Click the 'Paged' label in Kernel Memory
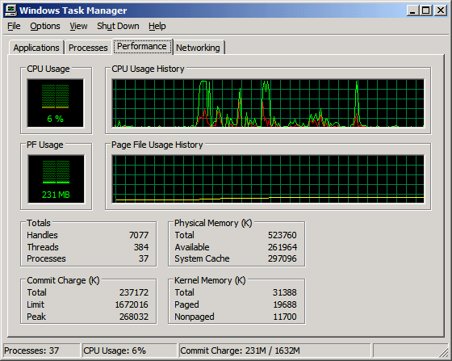The image size is (452, 361). point(186,304)
